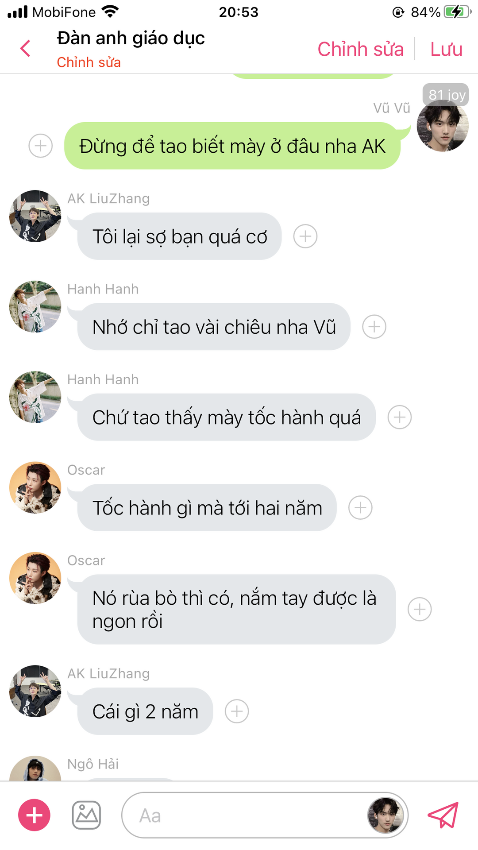Open the image gallery picker icon
Screen dimensions: 478x850
click(86, 815)
